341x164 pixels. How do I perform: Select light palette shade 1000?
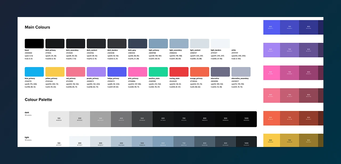pos(246,142)
